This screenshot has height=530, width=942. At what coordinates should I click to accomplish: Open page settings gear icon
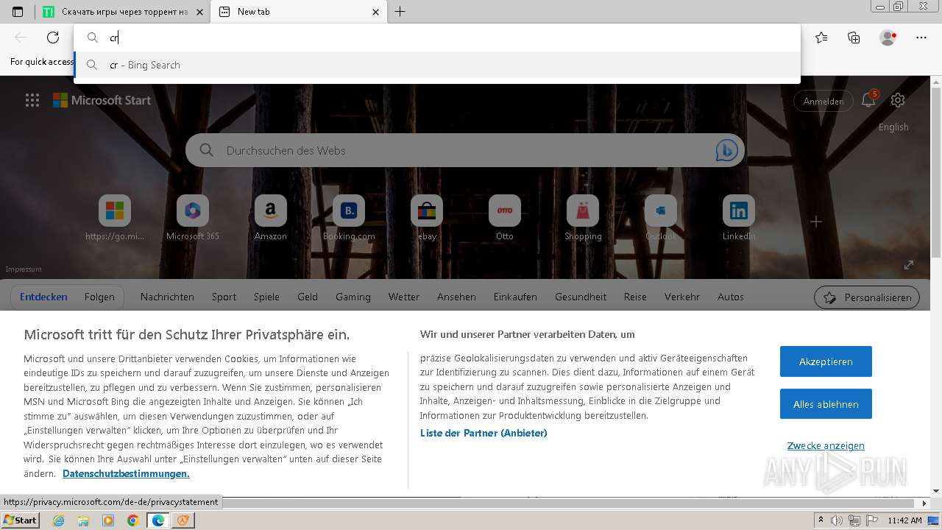pos(897,100)
